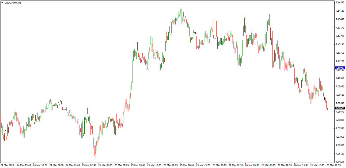Click the 7.11760 price axis label
The height and width of the screenshot is (168, 346).
(340, 53)
